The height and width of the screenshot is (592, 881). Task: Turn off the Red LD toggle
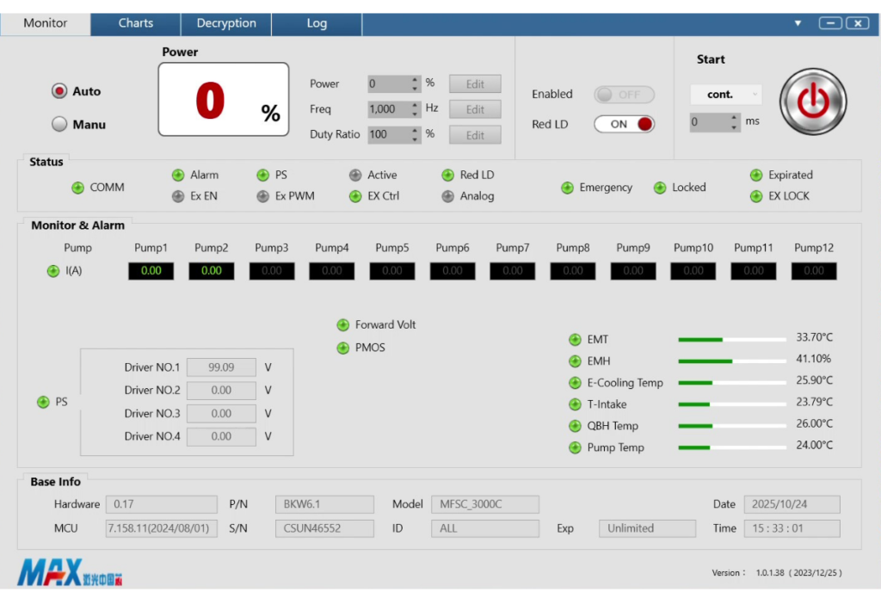click(625, 124)
